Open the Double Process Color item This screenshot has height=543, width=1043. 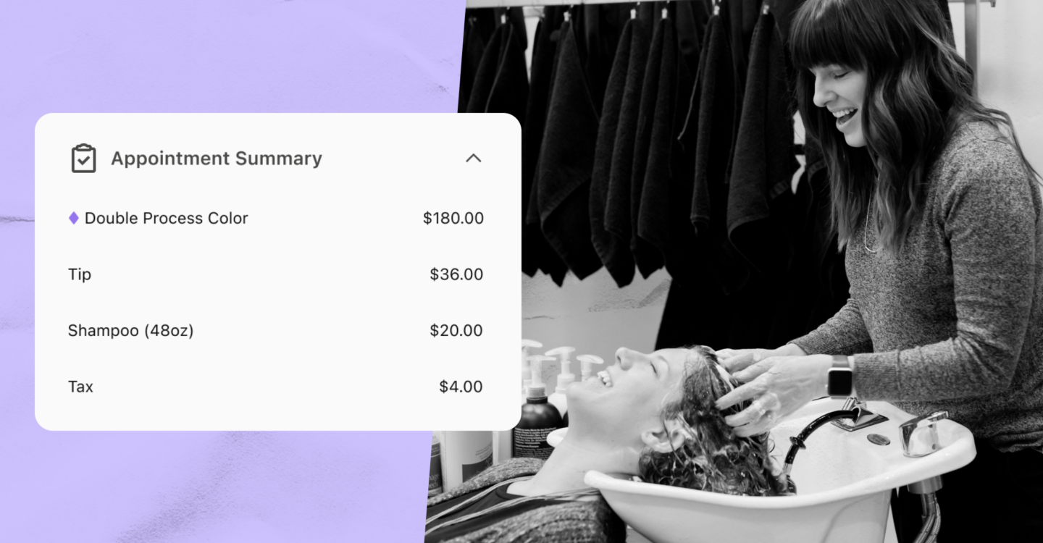click(x=166, y=218)
